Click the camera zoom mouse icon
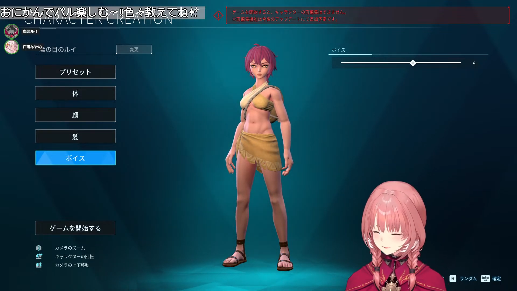517x291 pixels. coord(39,248)
